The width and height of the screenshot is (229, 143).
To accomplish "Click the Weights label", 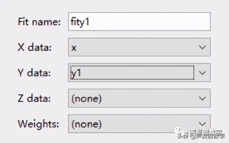I will pos(38,124).
